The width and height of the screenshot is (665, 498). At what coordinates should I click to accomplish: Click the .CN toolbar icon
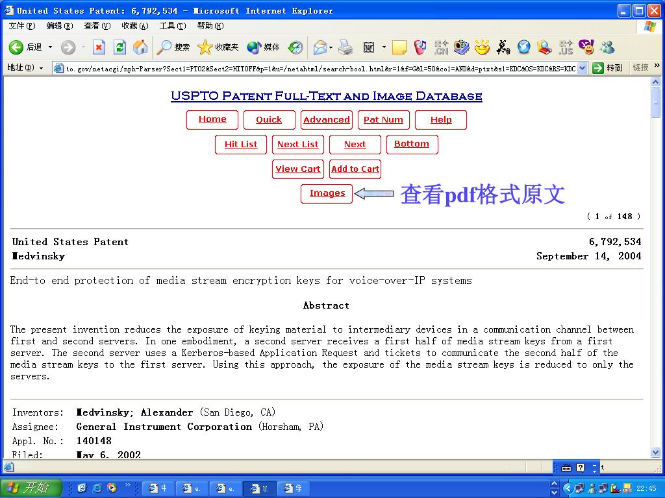[x=441, y=47]
